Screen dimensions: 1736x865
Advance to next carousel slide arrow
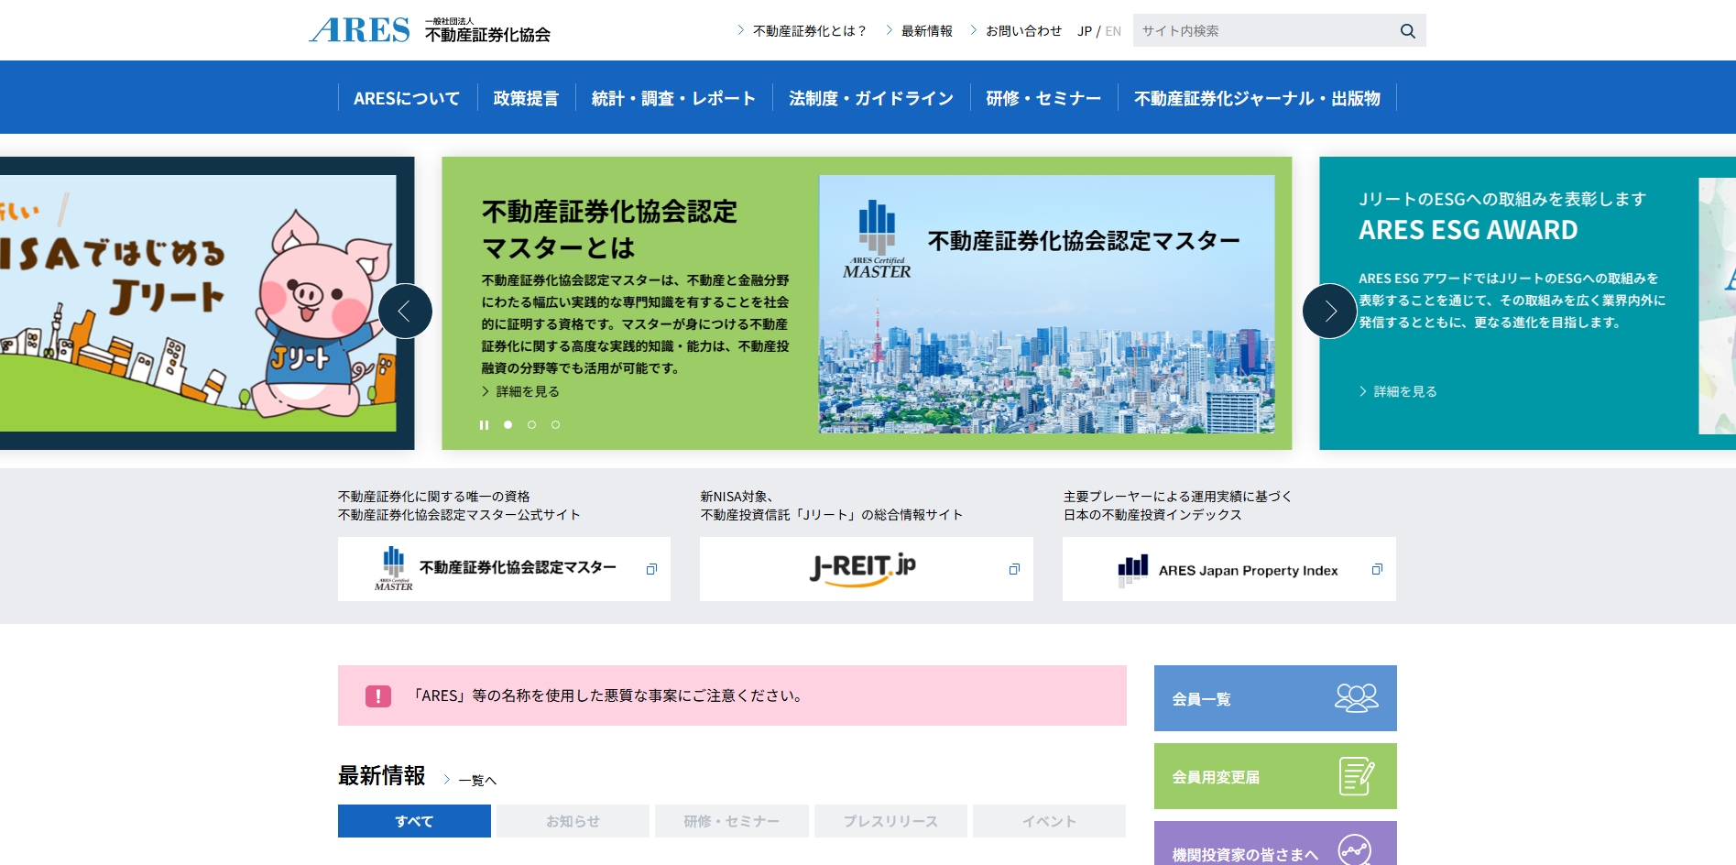pyautogui.click(x=1329, y=312)
